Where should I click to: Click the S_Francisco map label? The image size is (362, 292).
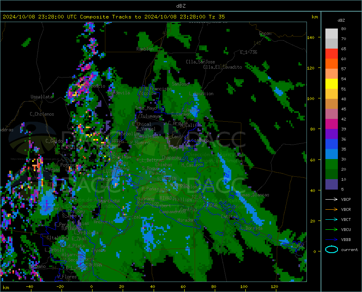pos(158,89)
